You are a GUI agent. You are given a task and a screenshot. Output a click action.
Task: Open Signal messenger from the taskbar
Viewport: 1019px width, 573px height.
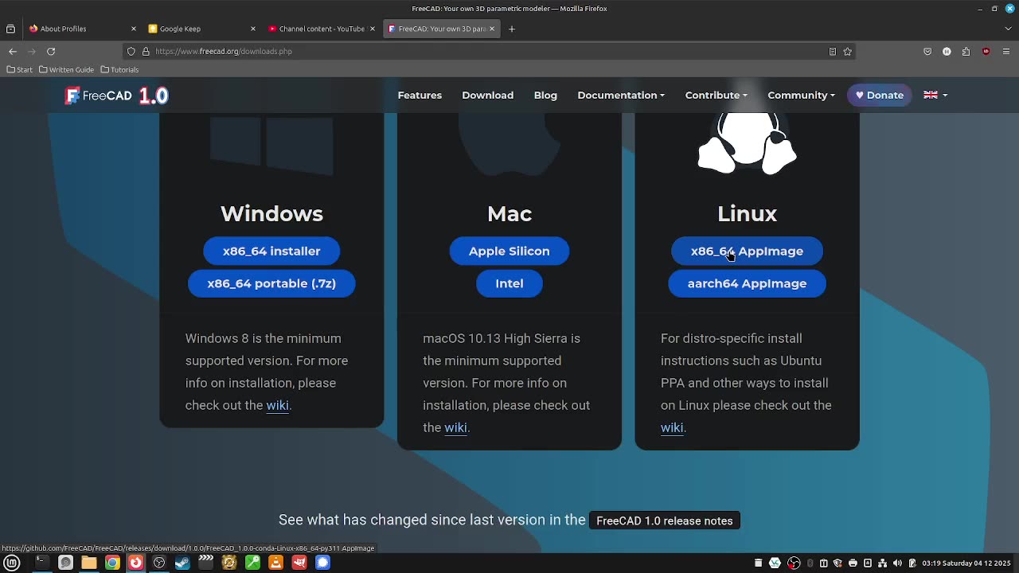tap(322, 563)
